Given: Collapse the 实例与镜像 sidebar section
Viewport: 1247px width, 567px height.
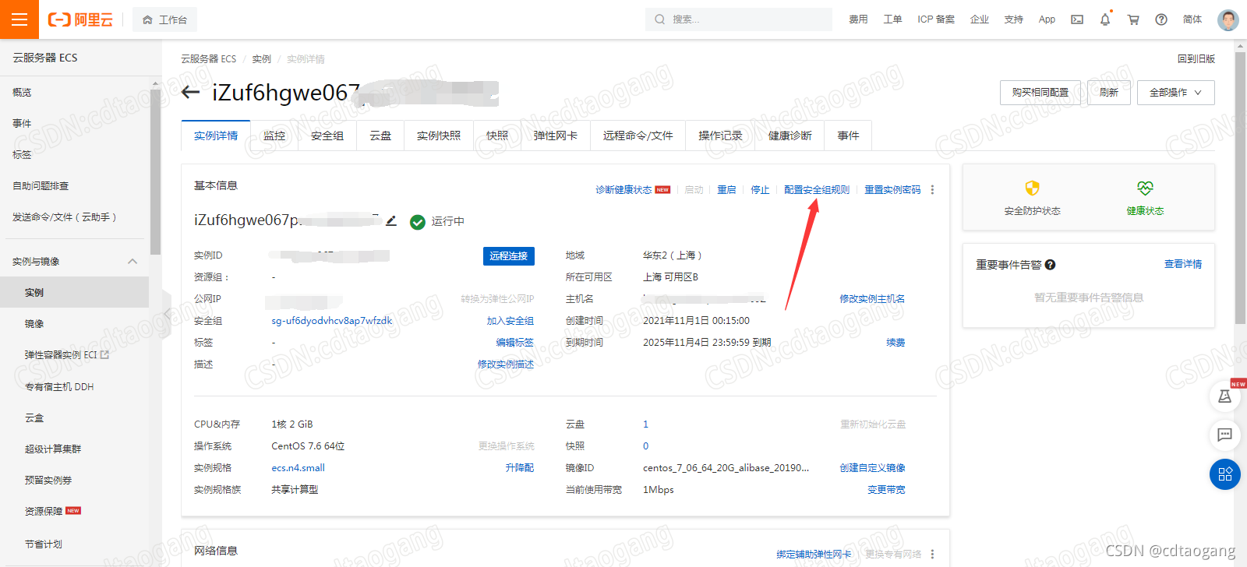Looking at the screenshot, I should coord(132,262).
